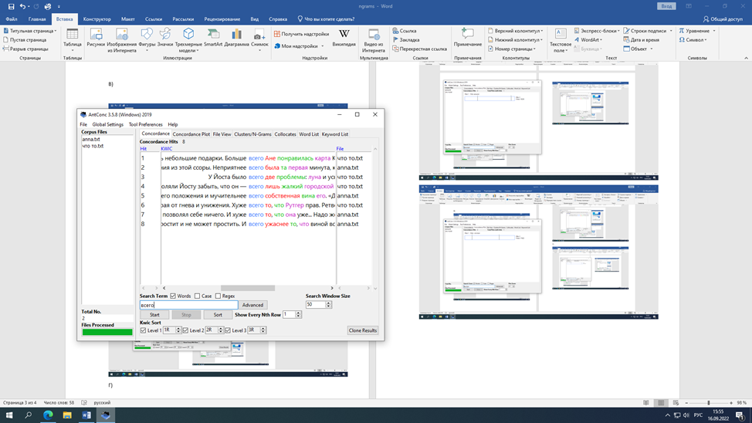The image size is (752, 423).
Task: Click the Undo arrow in quick access toolbar
Action: pos(22,6)
